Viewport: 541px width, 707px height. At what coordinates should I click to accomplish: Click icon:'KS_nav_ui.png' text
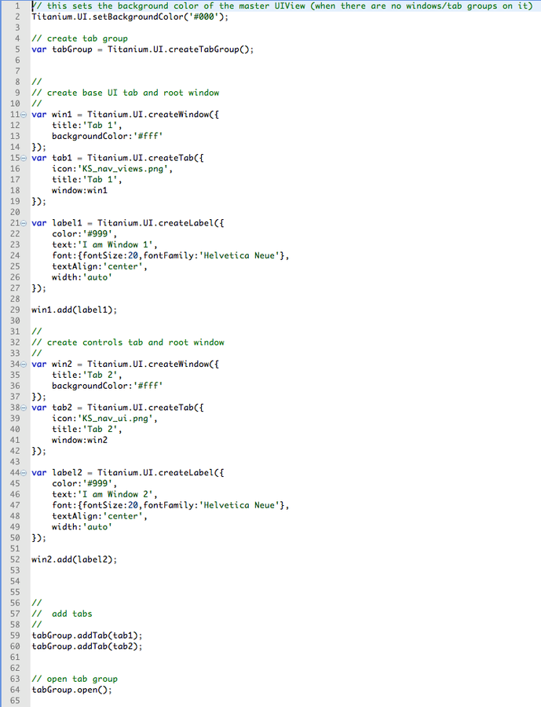coord(104,419)
